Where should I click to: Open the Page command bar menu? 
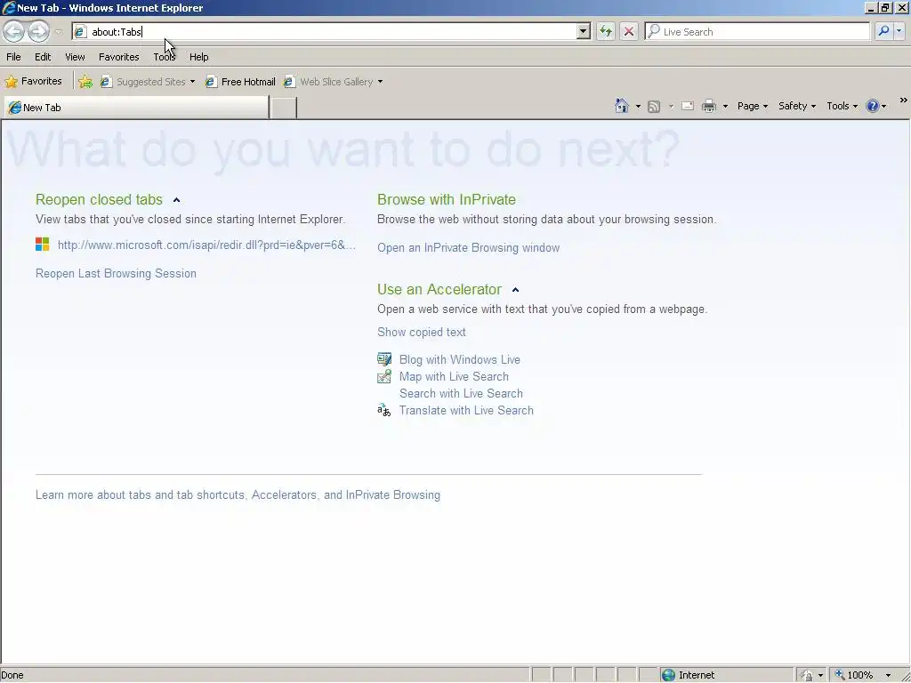click(753, 106)
